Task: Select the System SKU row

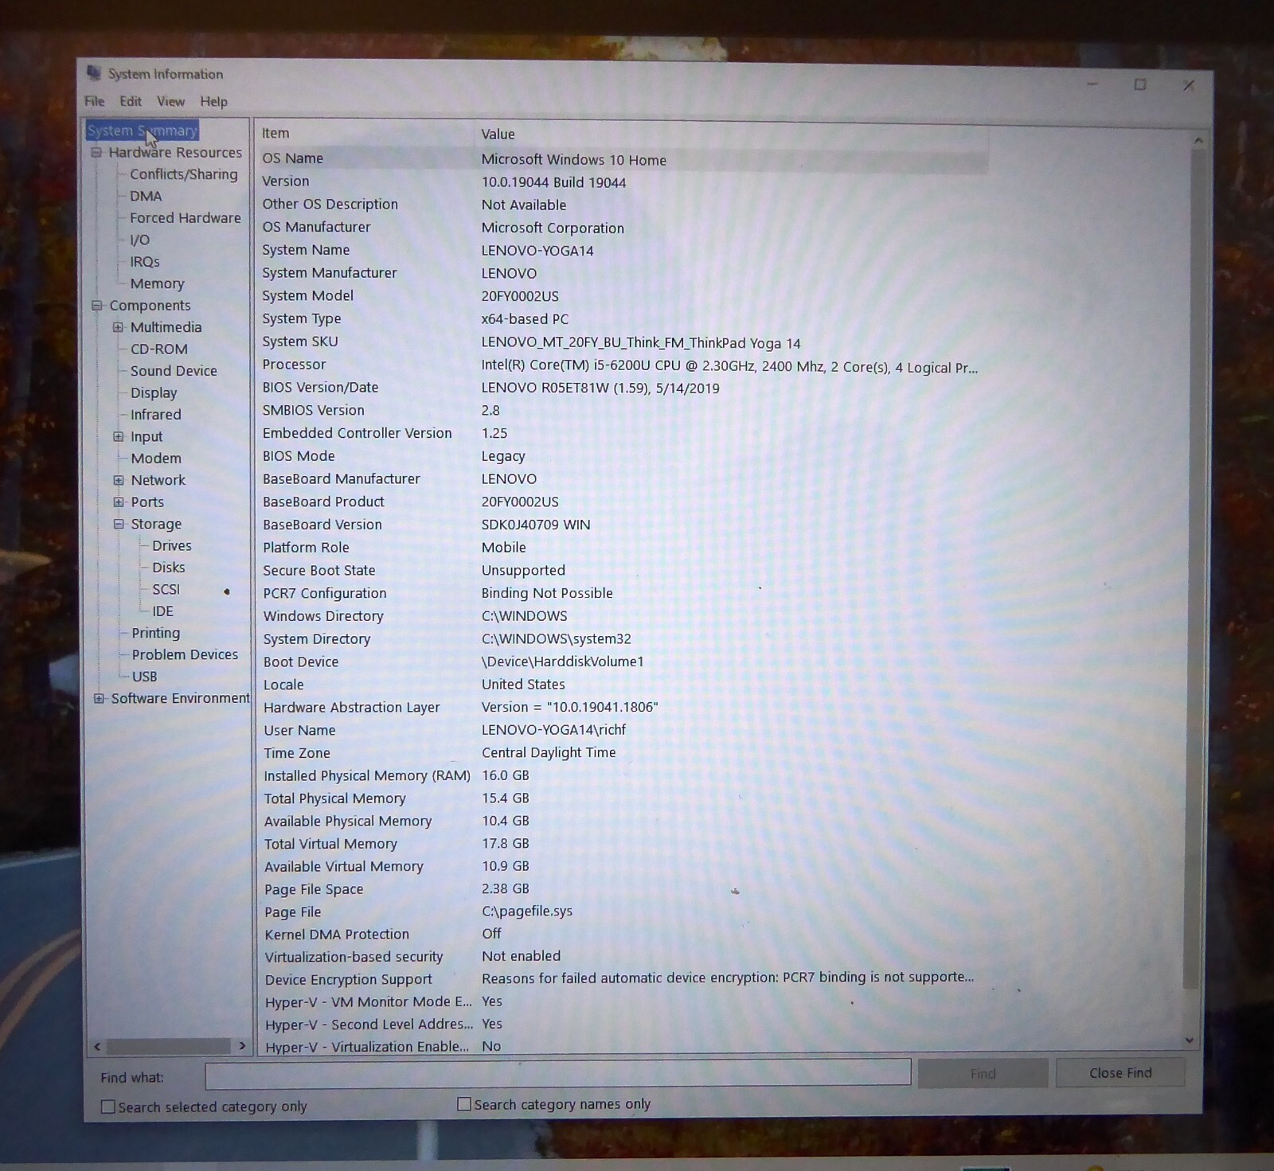Action: point(620,342)
